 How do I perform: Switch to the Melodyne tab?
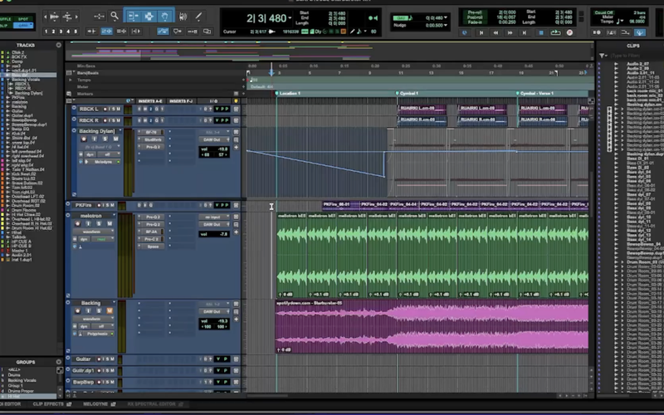click(x=95, y=404)
